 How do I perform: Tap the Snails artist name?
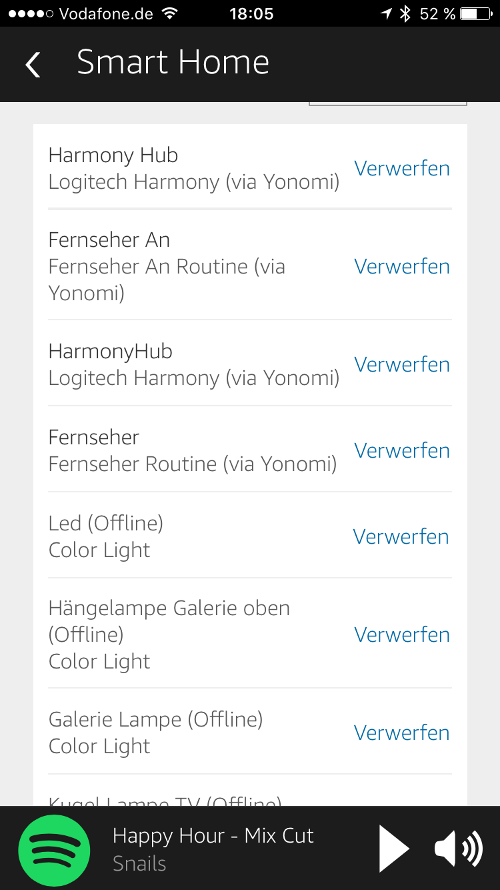139,863
